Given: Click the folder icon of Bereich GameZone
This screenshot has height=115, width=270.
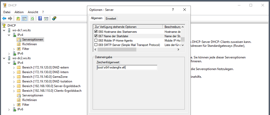Looking at the screenshot, I should [x=19, y=76].
